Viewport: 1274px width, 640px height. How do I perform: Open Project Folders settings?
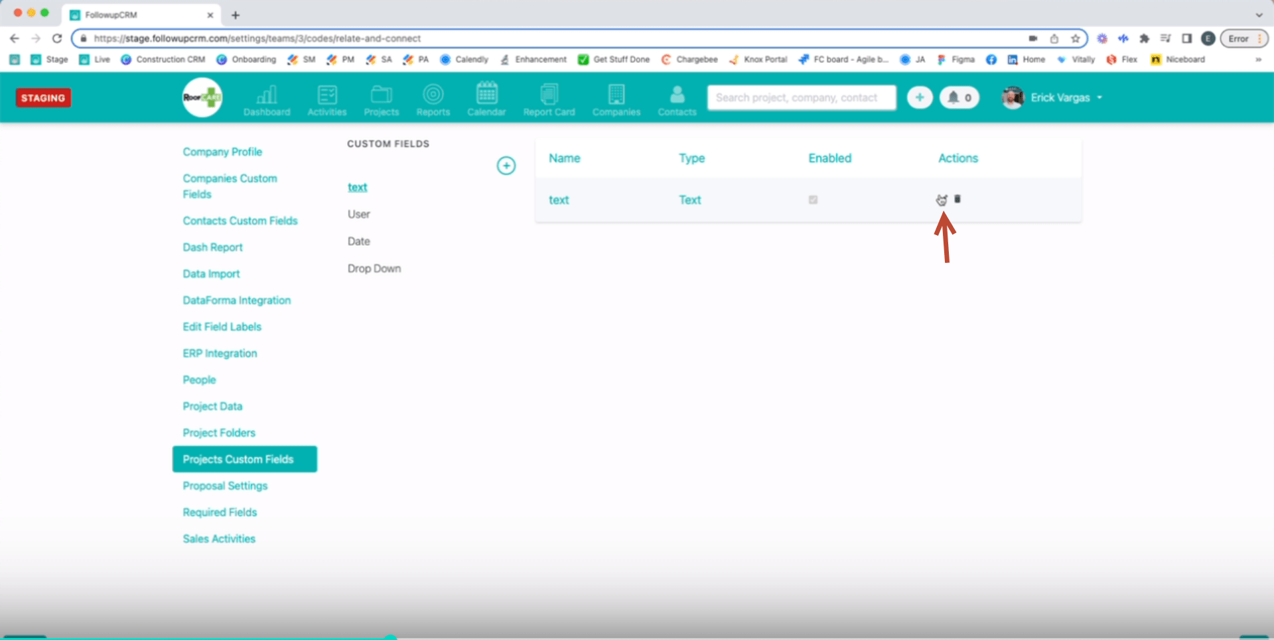coord(219,433)
